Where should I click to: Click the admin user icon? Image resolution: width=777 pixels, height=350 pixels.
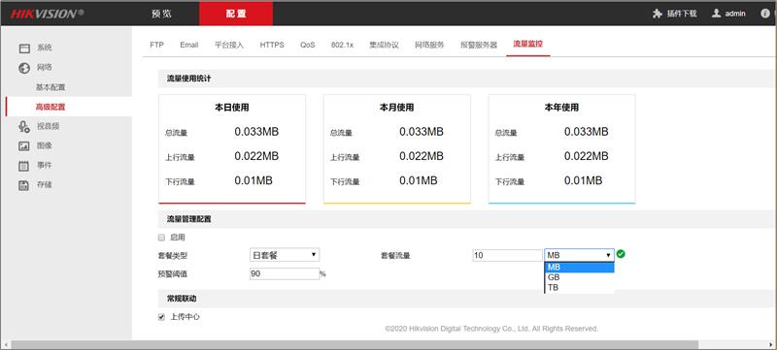(x=716, y=14)
